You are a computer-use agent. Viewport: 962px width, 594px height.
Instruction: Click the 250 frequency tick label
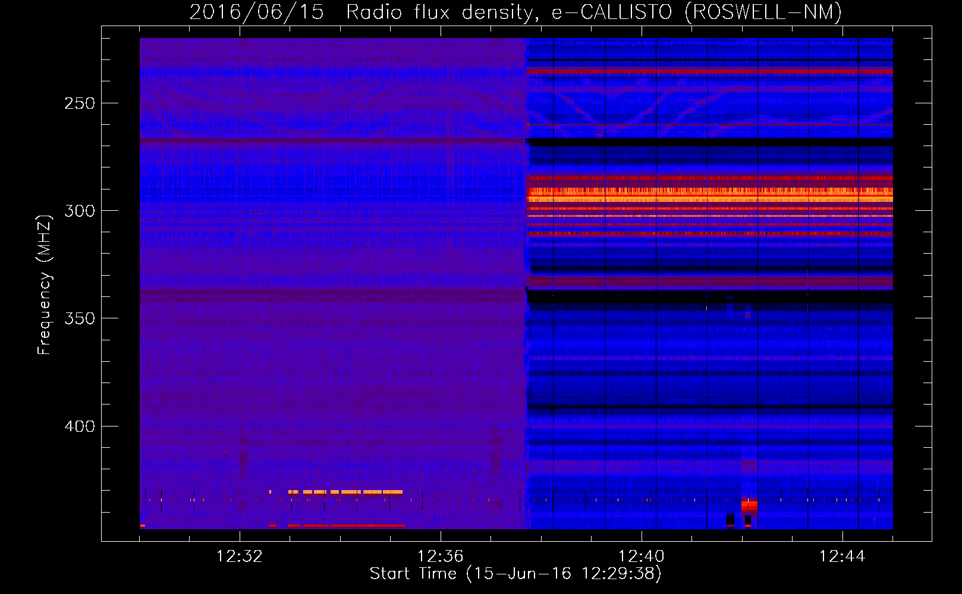click(80, 103)
